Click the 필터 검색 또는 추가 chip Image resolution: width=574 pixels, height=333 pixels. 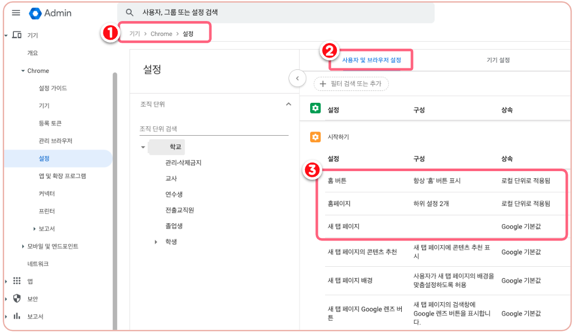[x=351, y=84]
